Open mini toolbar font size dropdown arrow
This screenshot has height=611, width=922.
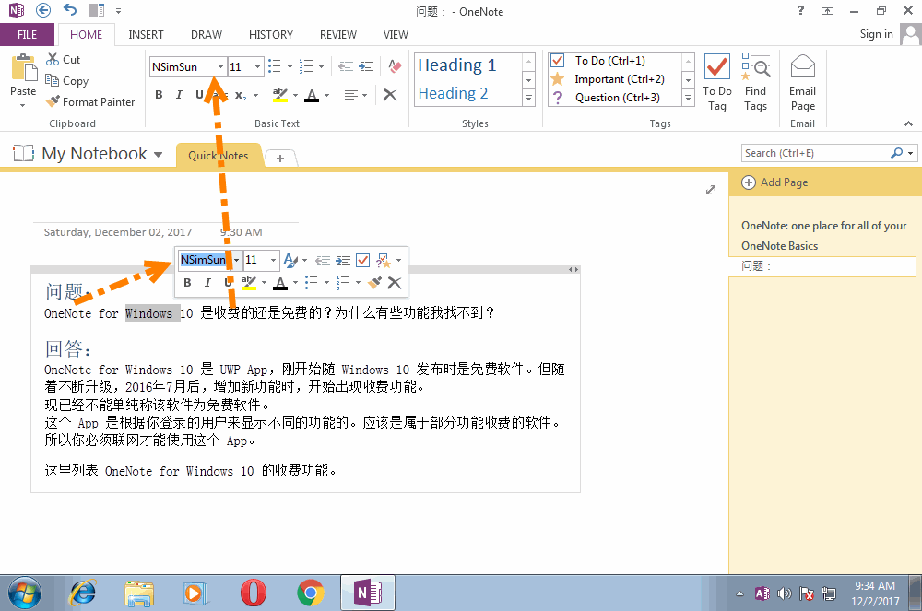pyautogui.click(x=274, y=260)
